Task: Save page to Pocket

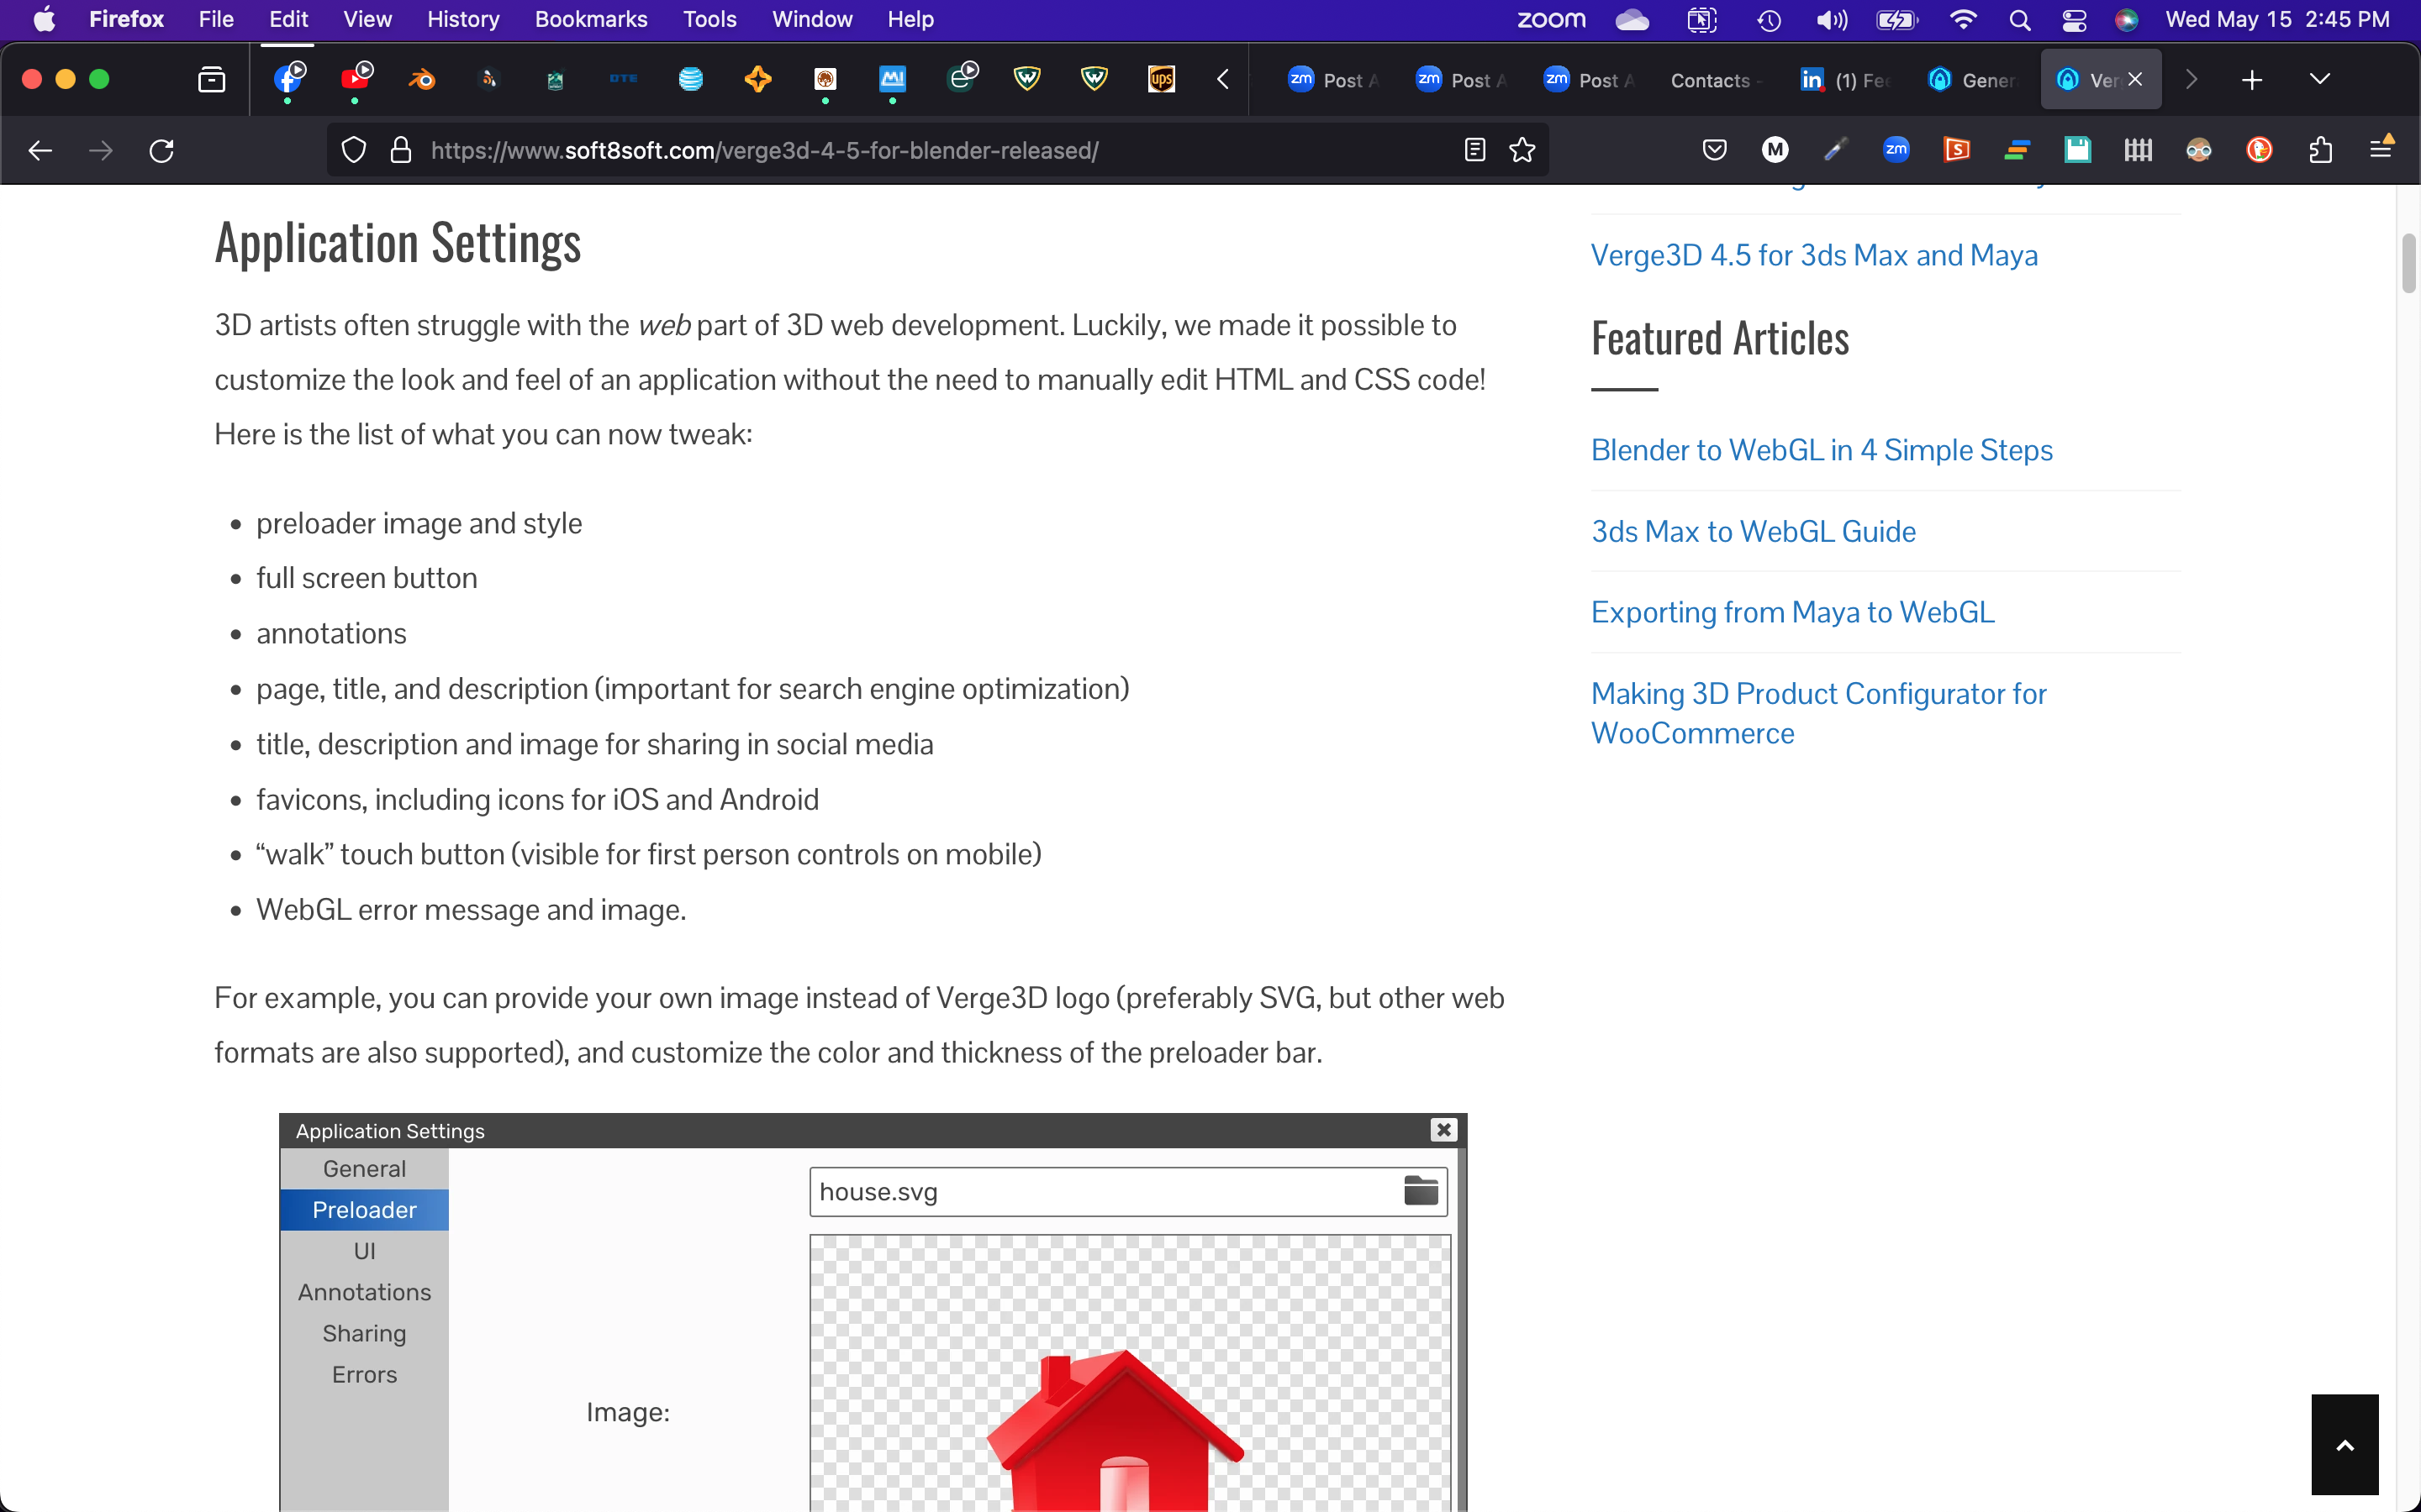Action: click(x=1715, y=151)
